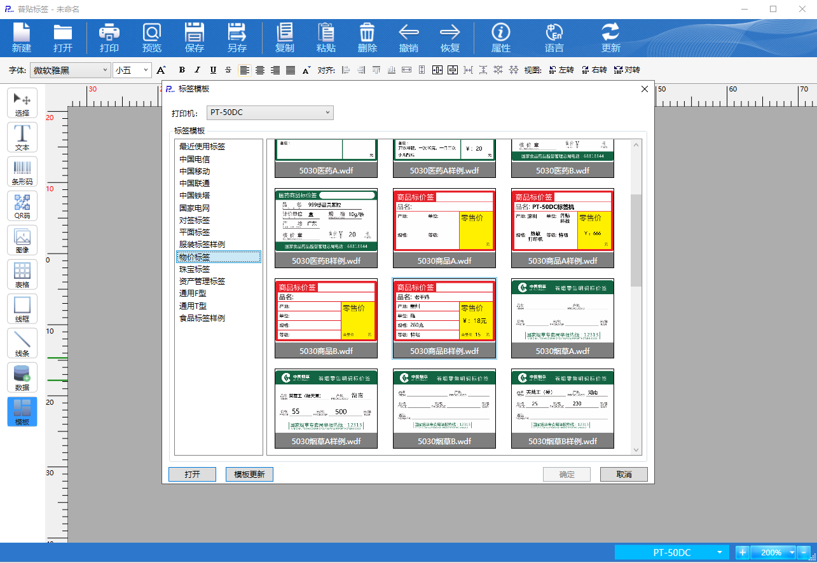Screen dimensions: 817x563
Task: Select 服装标签样例 category
Action: pyautogui.click(x=202, y=245)
